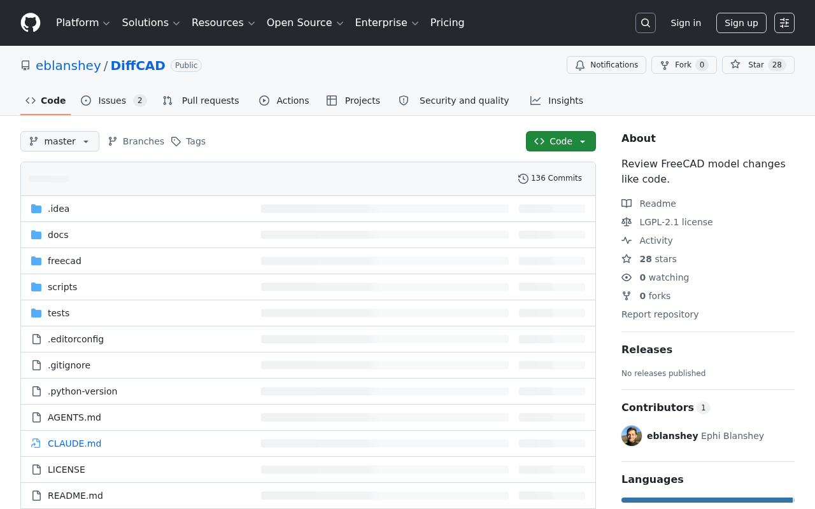This screenshot has width=815, height=509.
Task: Open the Contributors heading link
Action: coord(665,407)
